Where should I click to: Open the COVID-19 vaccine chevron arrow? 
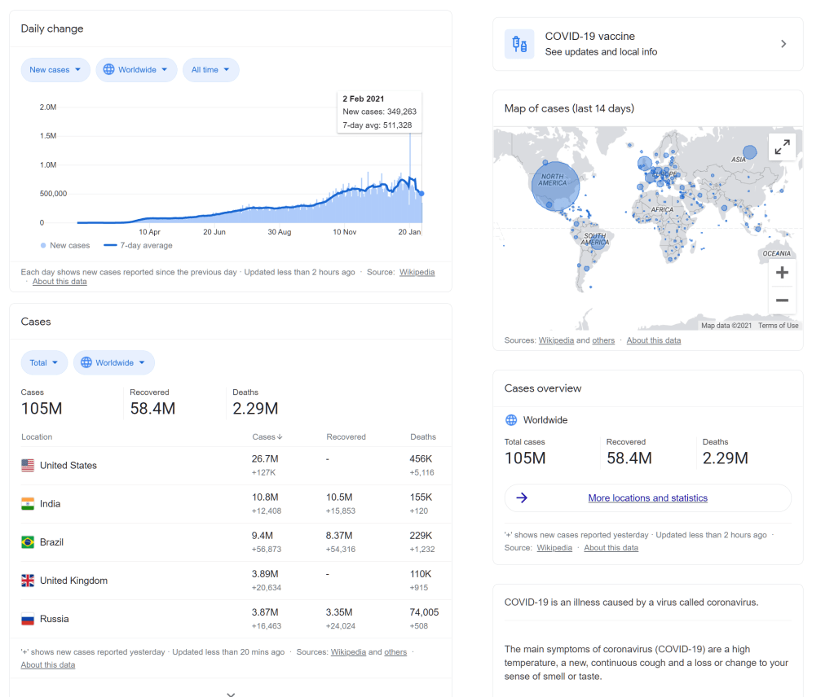(783, 44)
